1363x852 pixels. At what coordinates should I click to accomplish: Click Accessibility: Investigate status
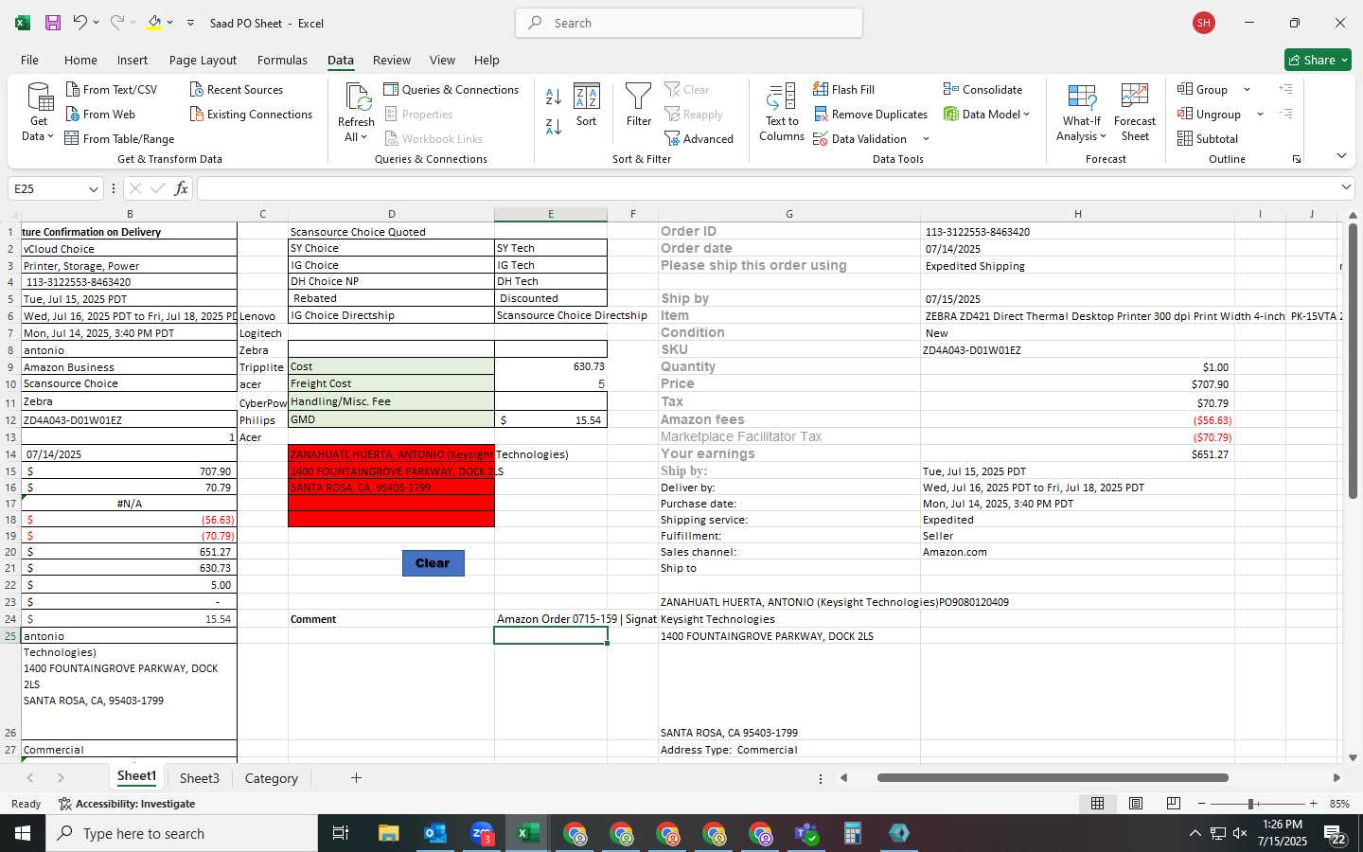click(x=127, y=804)
